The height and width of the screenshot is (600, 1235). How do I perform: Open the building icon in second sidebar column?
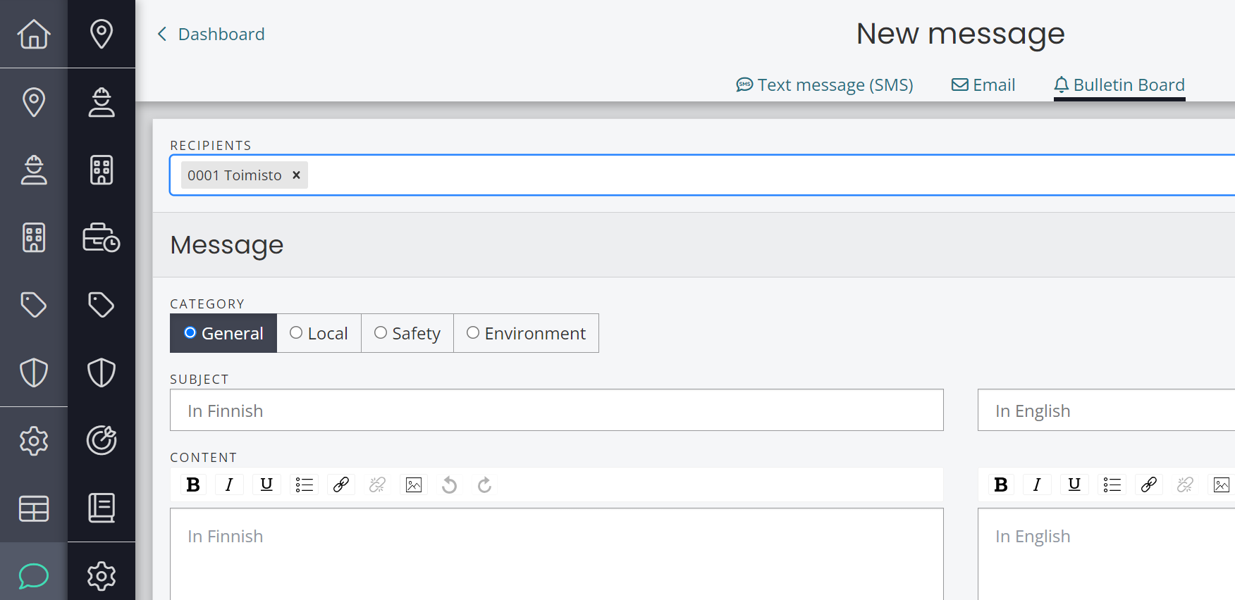coord(102,170)
